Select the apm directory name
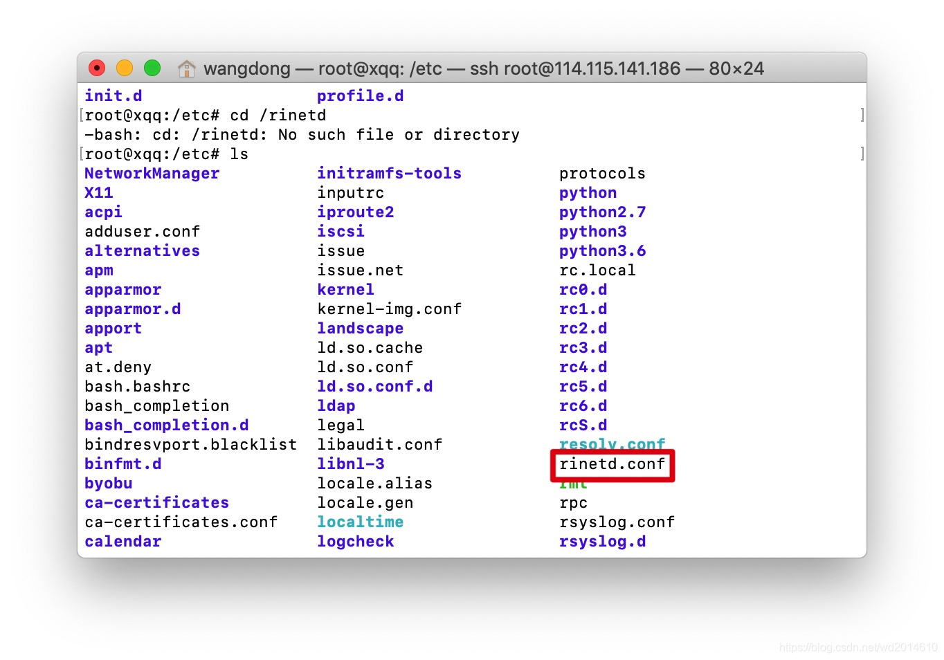The width and height of the screenshot is (944, 660). [x=99, y=271]
